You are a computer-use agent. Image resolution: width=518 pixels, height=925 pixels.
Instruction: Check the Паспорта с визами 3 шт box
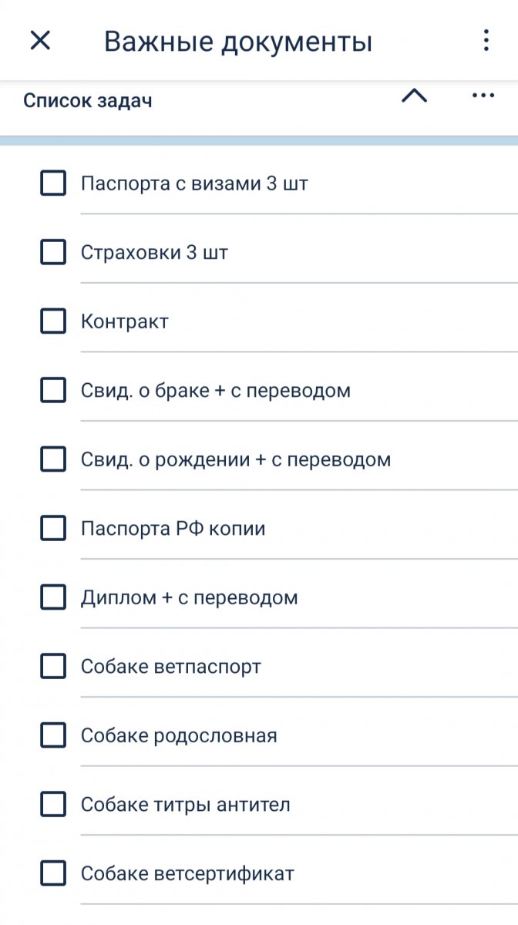click(x=53, y=183)
